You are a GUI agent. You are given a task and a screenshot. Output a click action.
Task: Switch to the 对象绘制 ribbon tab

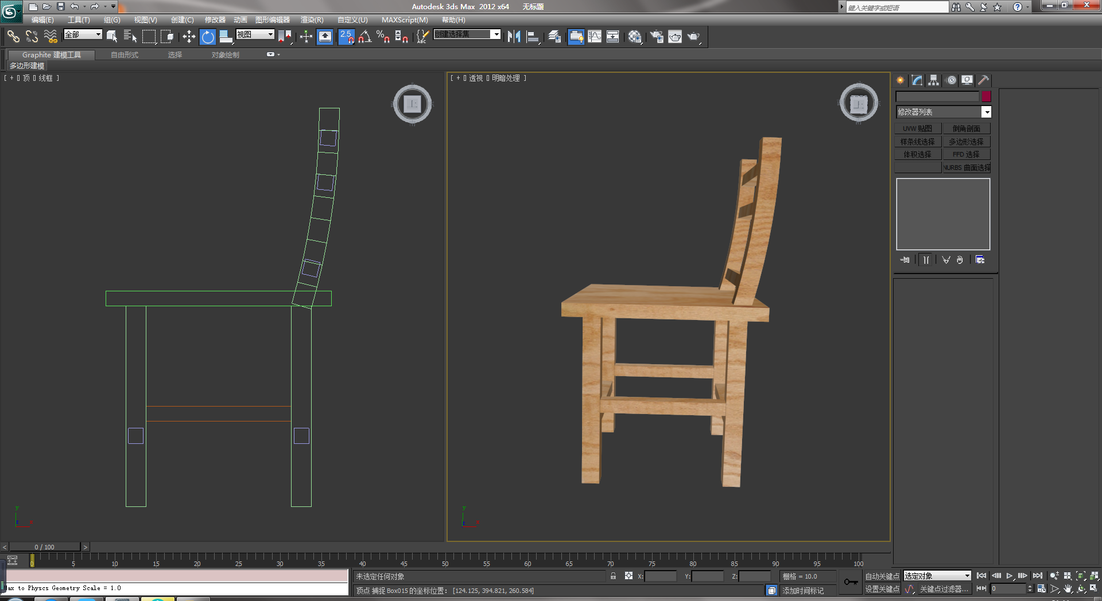coord(226,55)
